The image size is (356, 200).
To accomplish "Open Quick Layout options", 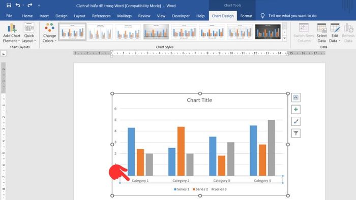I will 29,33.
